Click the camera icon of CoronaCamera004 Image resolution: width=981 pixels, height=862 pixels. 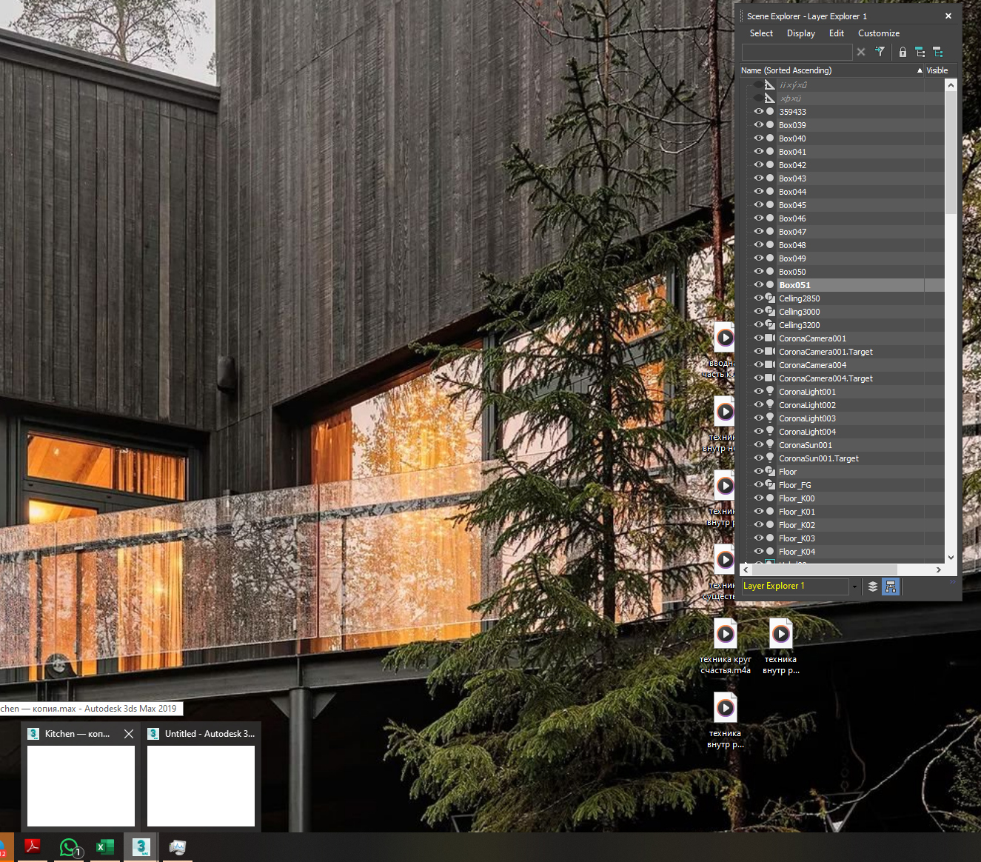(x=770, y=364)
